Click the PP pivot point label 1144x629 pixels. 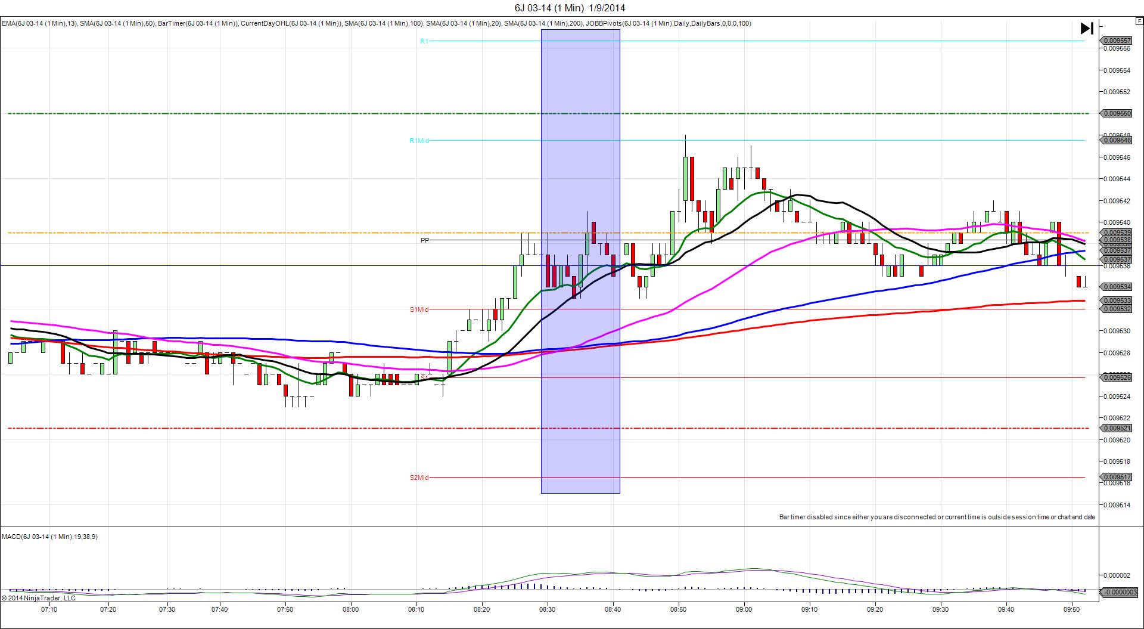pyautogui.click(x=425, y=240)
